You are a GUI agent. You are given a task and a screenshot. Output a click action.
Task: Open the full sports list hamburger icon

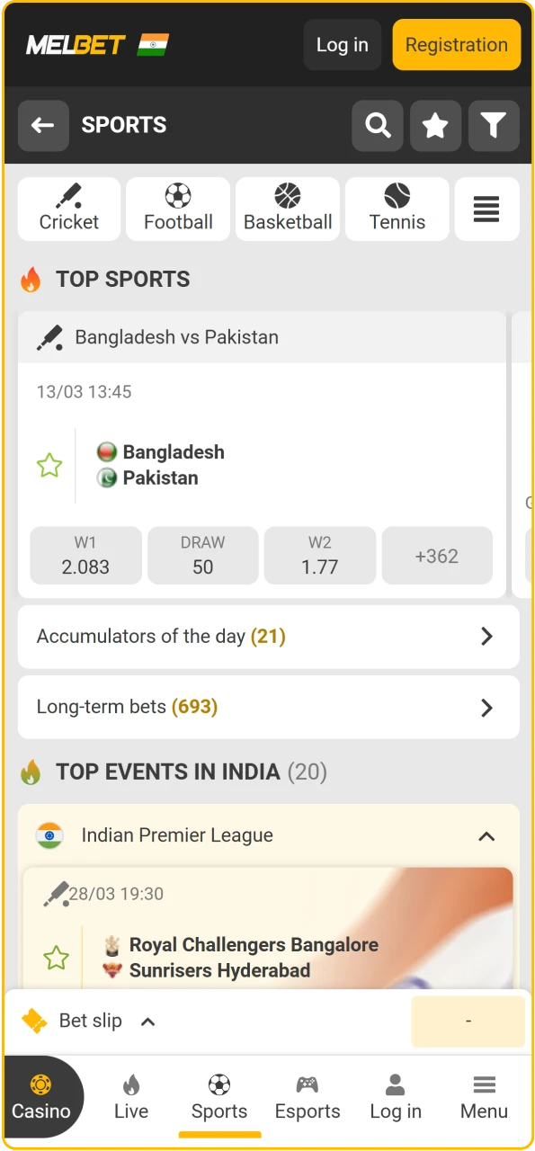pyautogui.click(x=486, y=209)
